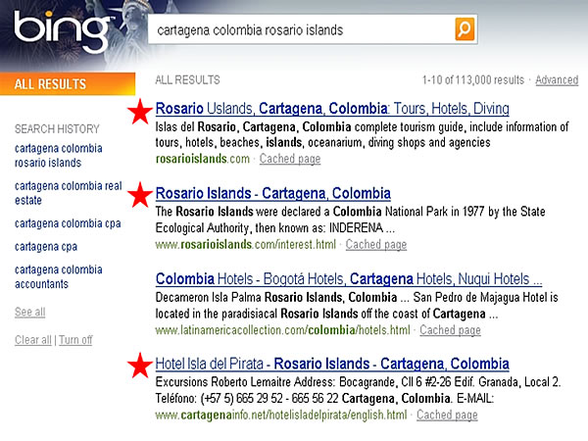Turn off search history

point(75,340)
